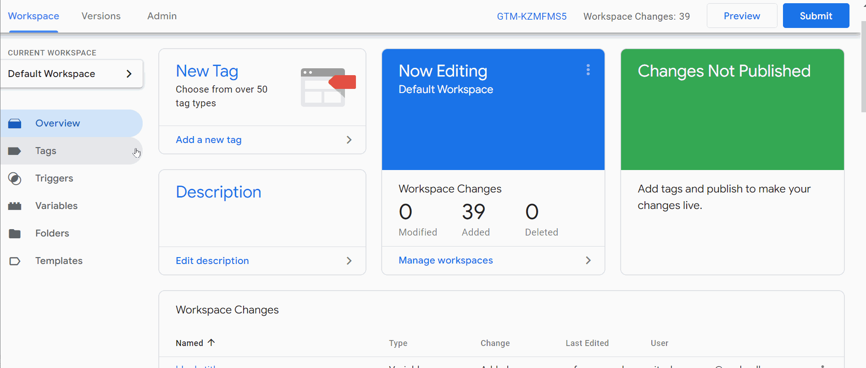Viewport: 866px width, 368px height.
Task: Click the Modified count label
Action: pyautogui.click(x=418, y=232)
